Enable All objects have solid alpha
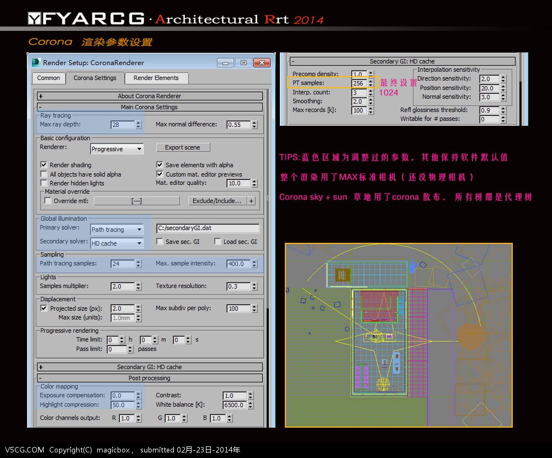This screenshot has width=552, height=458. coord(44,174)
